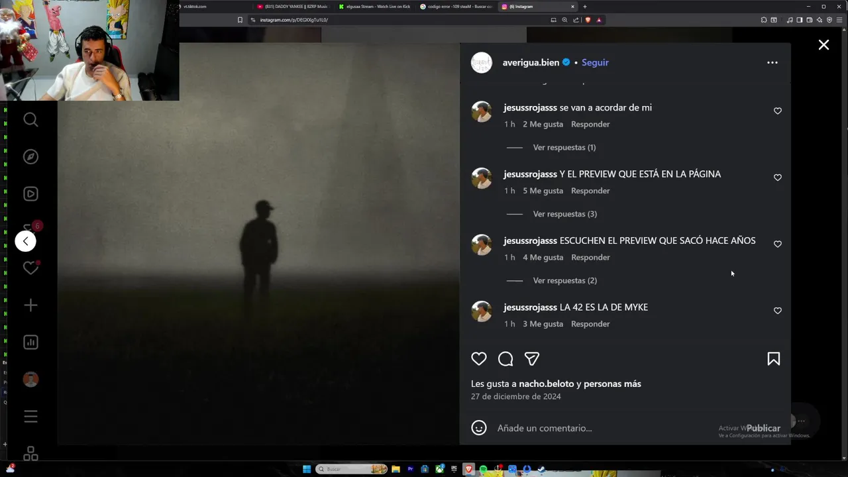The width and height of the screenshot is (848, 477).
Task: Click the Brave Shields lion icon
Action: pyautogui.click(x=588, y=20)
